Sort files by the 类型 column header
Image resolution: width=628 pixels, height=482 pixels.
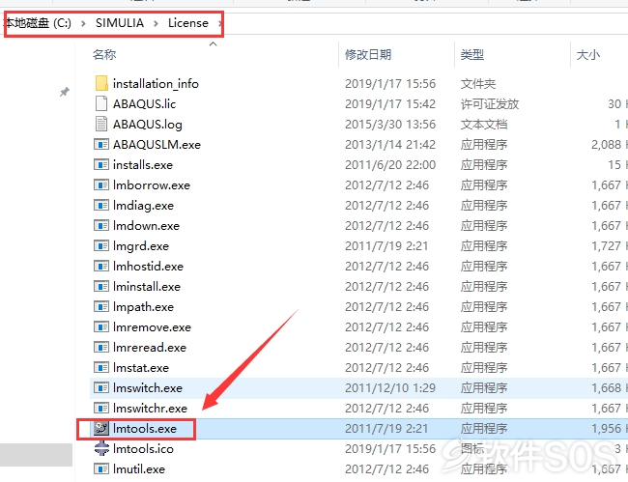coord(472,54)
